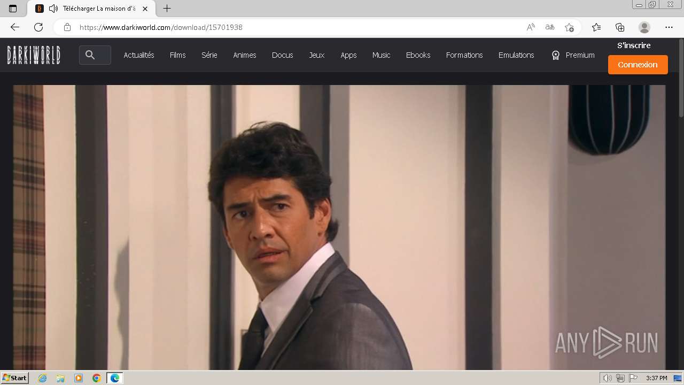684x385 pixels.
Task: Go back to the previous page
Action: 15,27
